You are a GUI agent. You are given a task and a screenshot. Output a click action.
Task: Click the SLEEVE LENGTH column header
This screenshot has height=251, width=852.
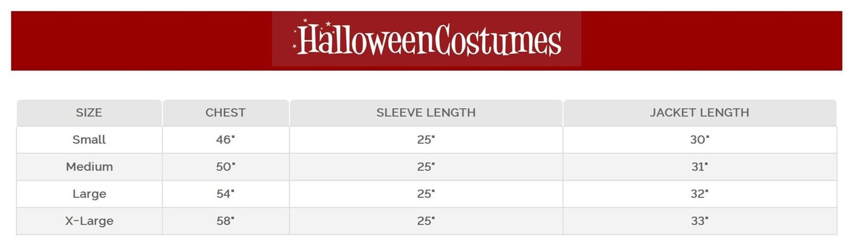(x=426, y=112)
